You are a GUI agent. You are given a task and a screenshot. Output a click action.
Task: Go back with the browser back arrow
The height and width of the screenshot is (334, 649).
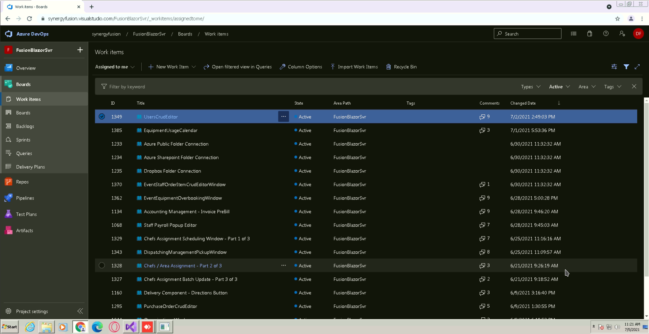[x=8, y=19]
